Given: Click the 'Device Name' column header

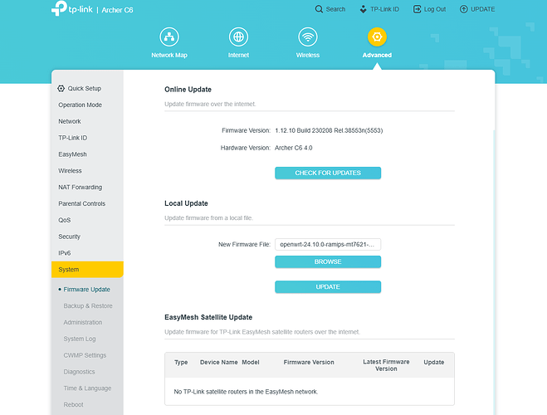Looking at the screenshot, I should point(219,363).
